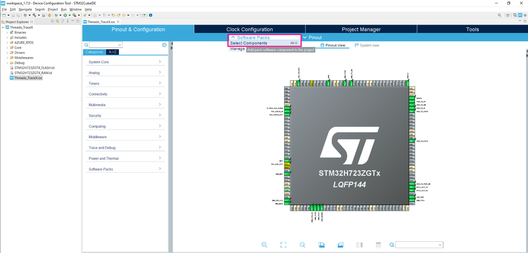The image size is (528, 253).
Task: Expand the Drivers folder node
Action: [x=7, y=53]
